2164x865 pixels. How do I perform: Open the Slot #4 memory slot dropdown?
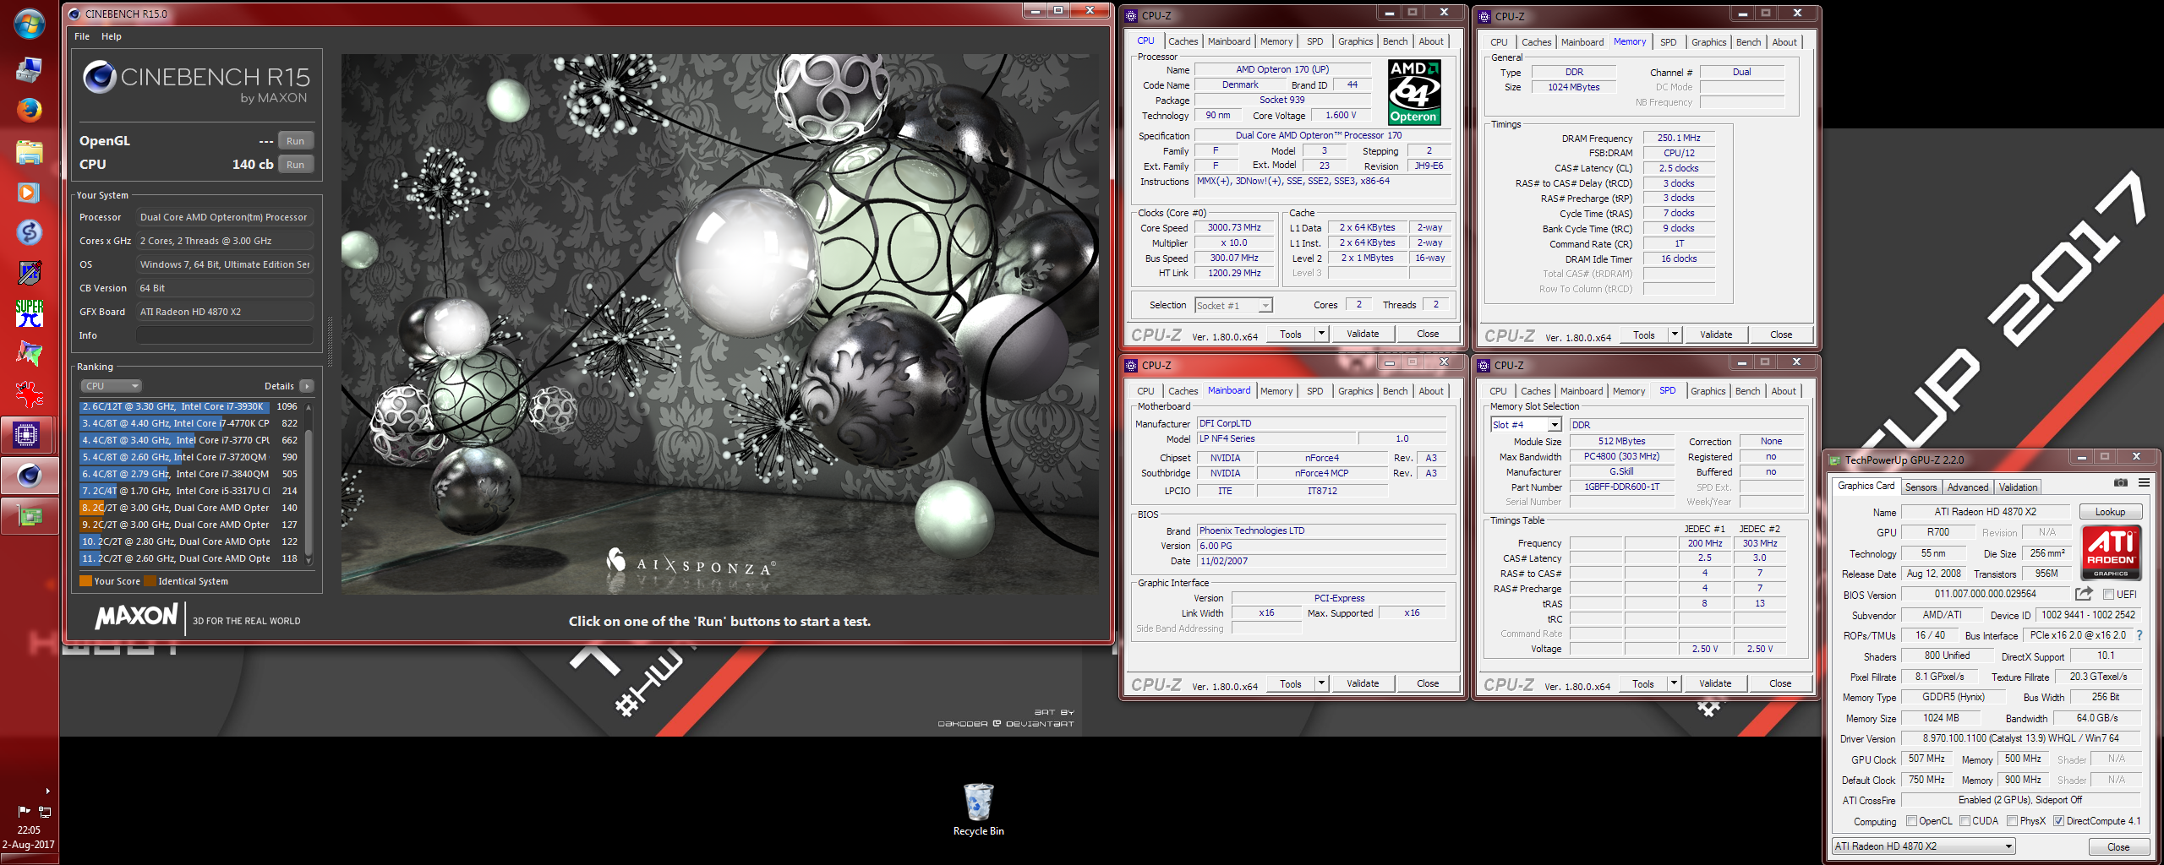click(x=1526, y=425)
